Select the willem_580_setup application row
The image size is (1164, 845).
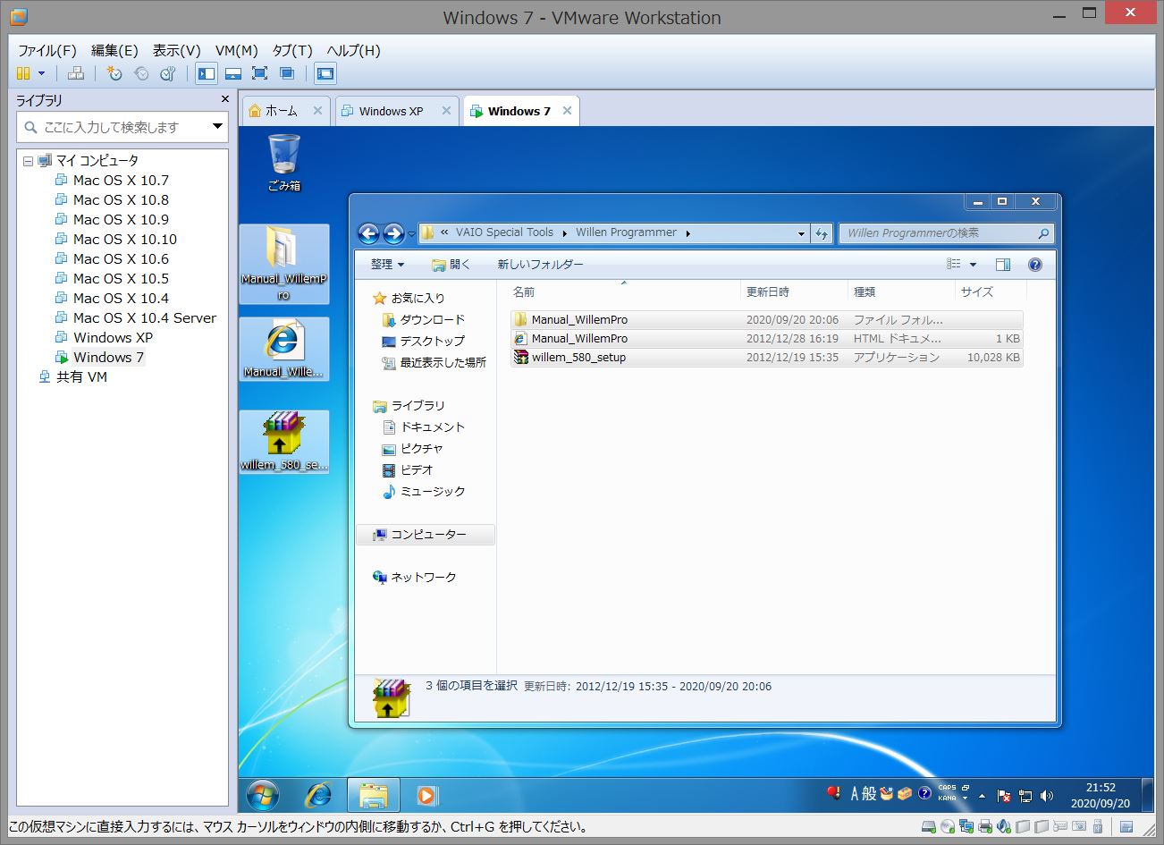[766, 357]
